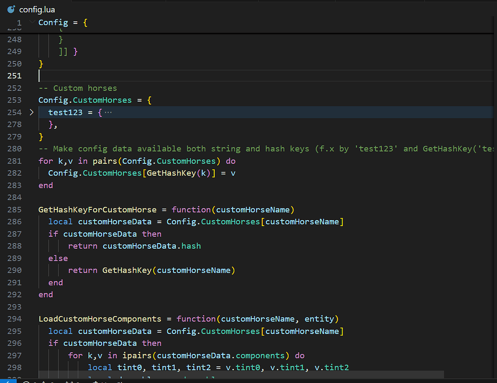This screenshot has width=497, height=383.
Task: Collapse the Config table using line 1 chevron
Action: tap(31, 22)
